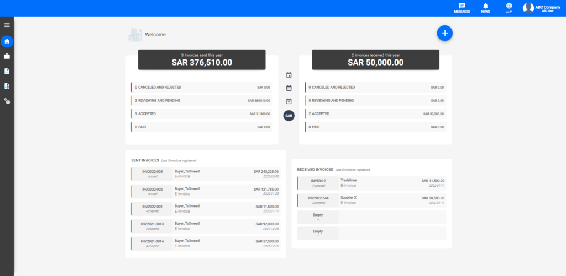The width and height of the screenshot is (566, 276).
Task: Click Supplier X name
Action: pyautogui.click(x=348, y=198)
